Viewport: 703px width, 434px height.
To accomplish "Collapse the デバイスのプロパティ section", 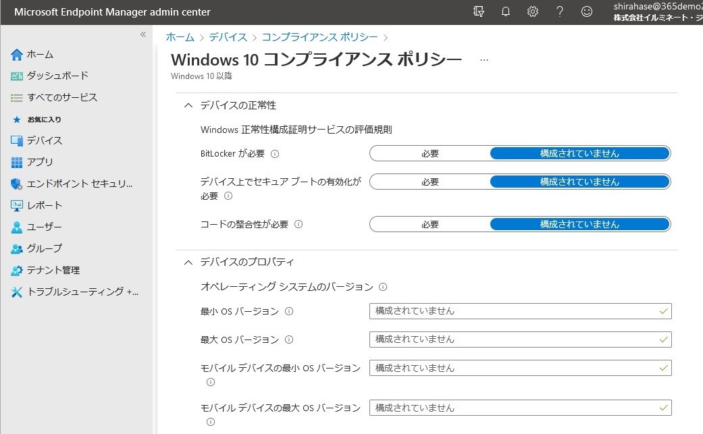I will pos(188,263).
